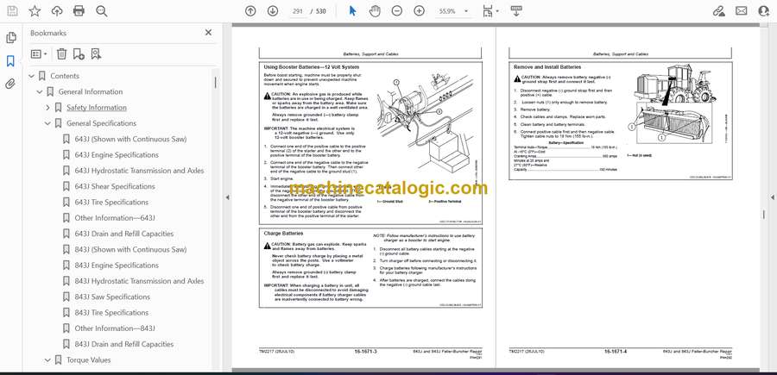Open 643J Engine Specifications bookmark
This screenshot has height=375, width=777.
117,155
